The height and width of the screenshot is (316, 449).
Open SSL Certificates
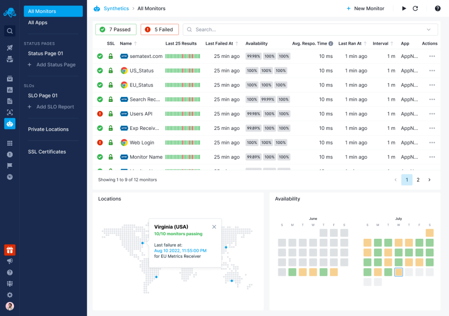(x=47, y=152)
